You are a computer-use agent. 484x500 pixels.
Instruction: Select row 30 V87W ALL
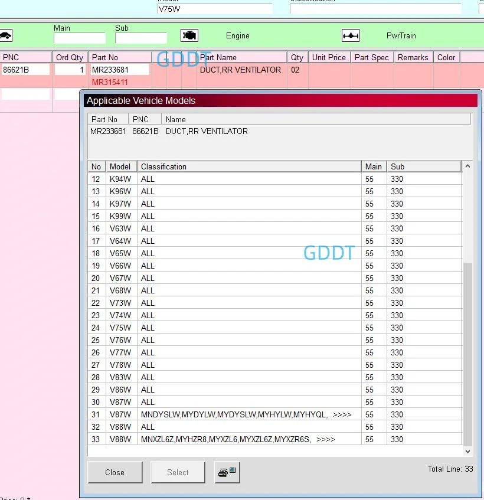pyautogui.click(x=275, y=402)
